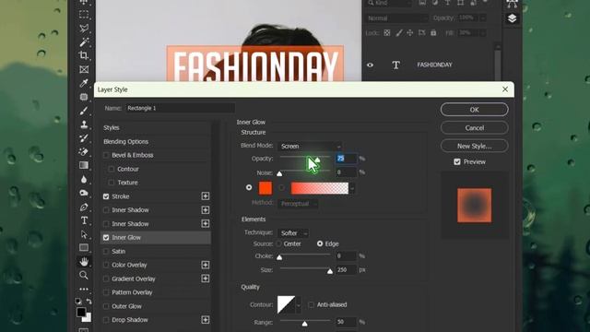Close the Layer Style dialog
Image resolution: width=590 pixels, height=332 pixels.
[x=505, y=89]
